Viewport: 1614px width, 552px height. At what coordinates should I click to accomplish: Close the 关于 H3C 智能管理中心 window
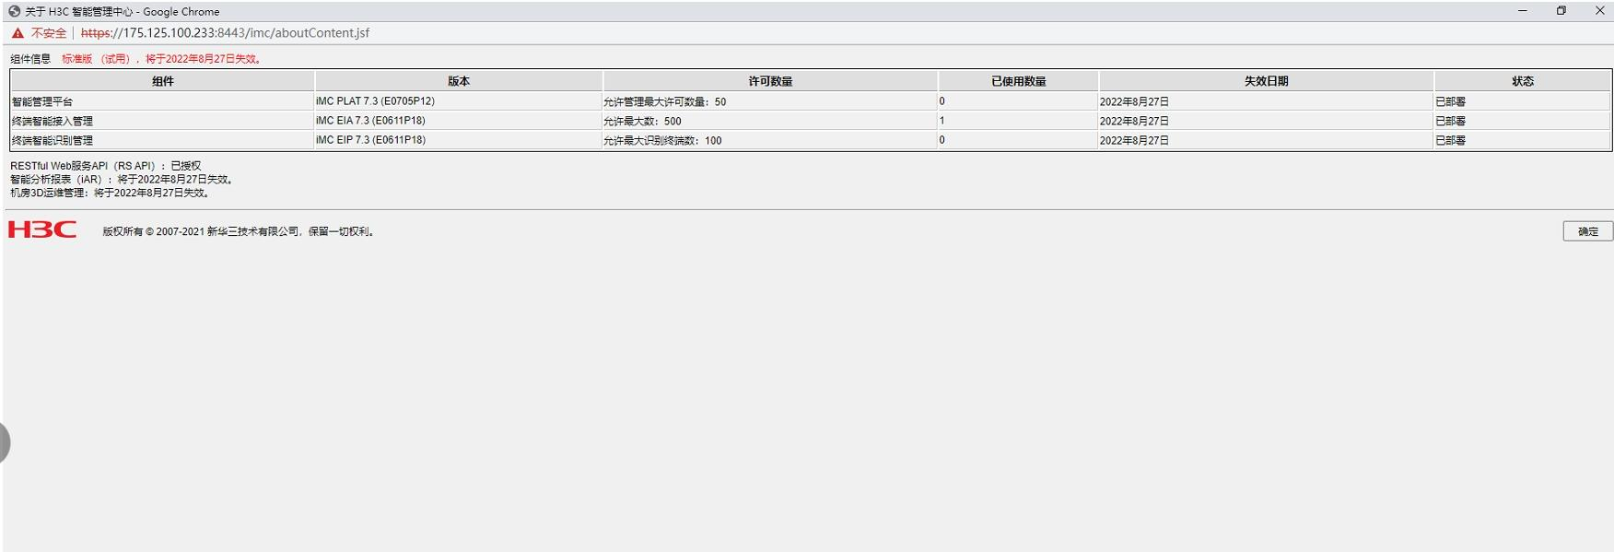[1599, 11]
